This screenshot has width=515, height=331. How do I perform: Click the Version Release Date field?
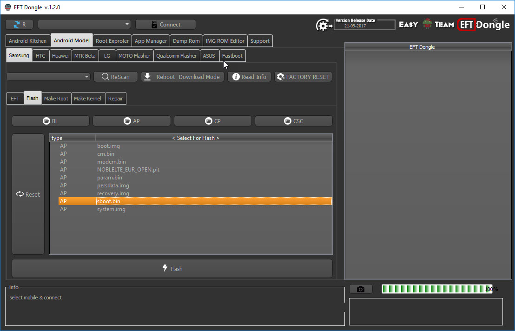[x=364, y=25]
